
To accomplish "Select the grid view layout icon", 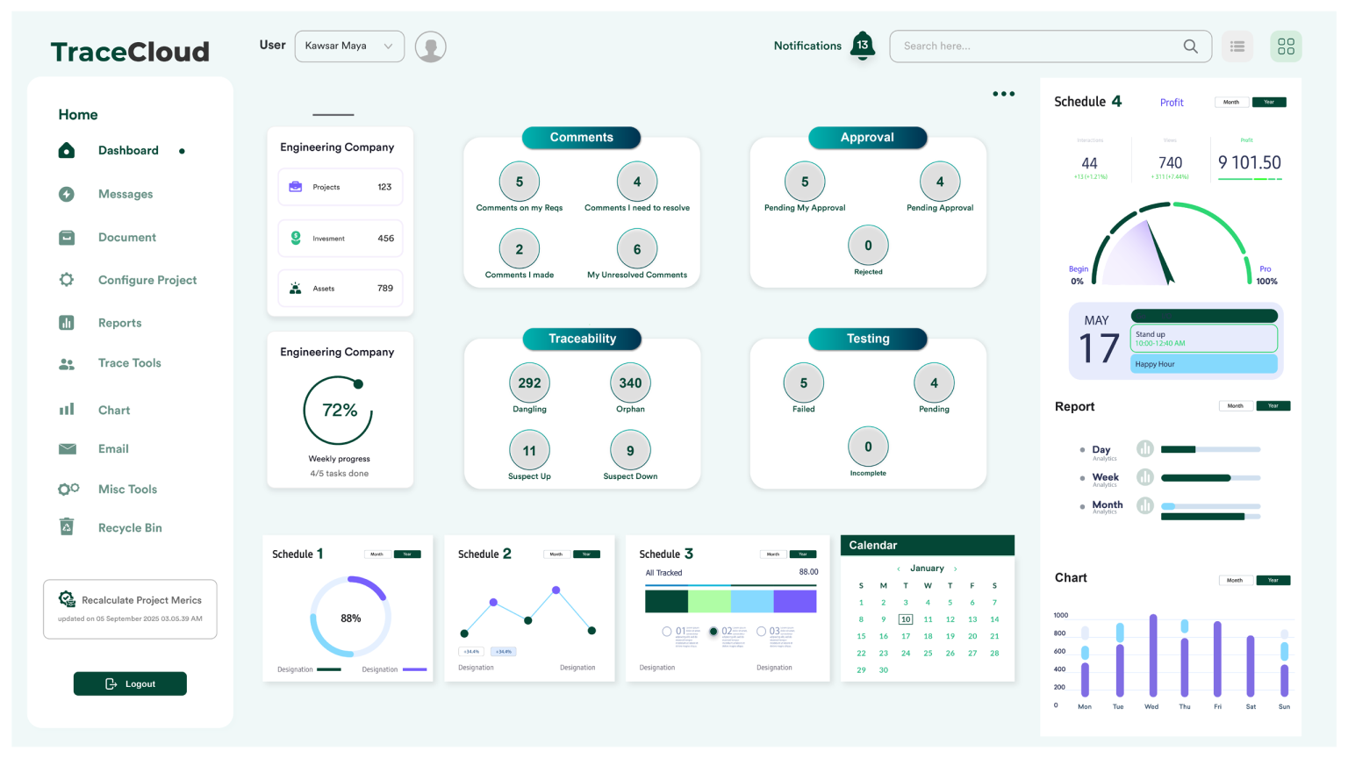I will coord(1286,46).
